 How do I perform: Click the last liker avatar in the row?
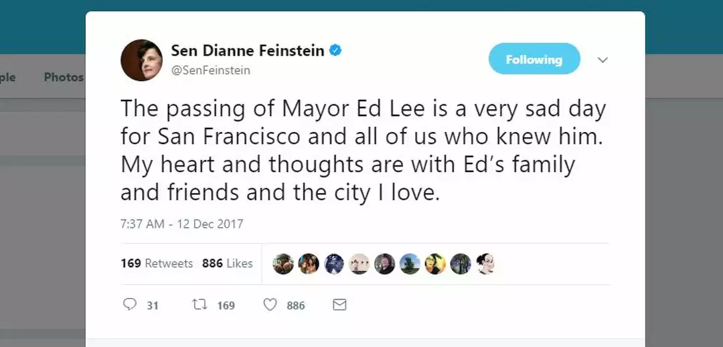pos(486,264)
